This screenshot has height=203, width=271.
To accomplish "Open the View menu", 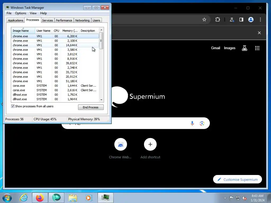I will [x=33, y=13].
